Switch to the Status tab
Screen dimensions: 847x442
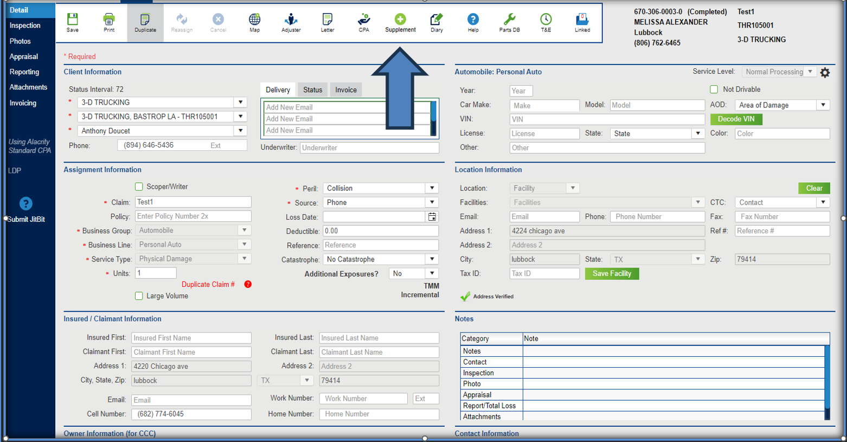(312, 90)
